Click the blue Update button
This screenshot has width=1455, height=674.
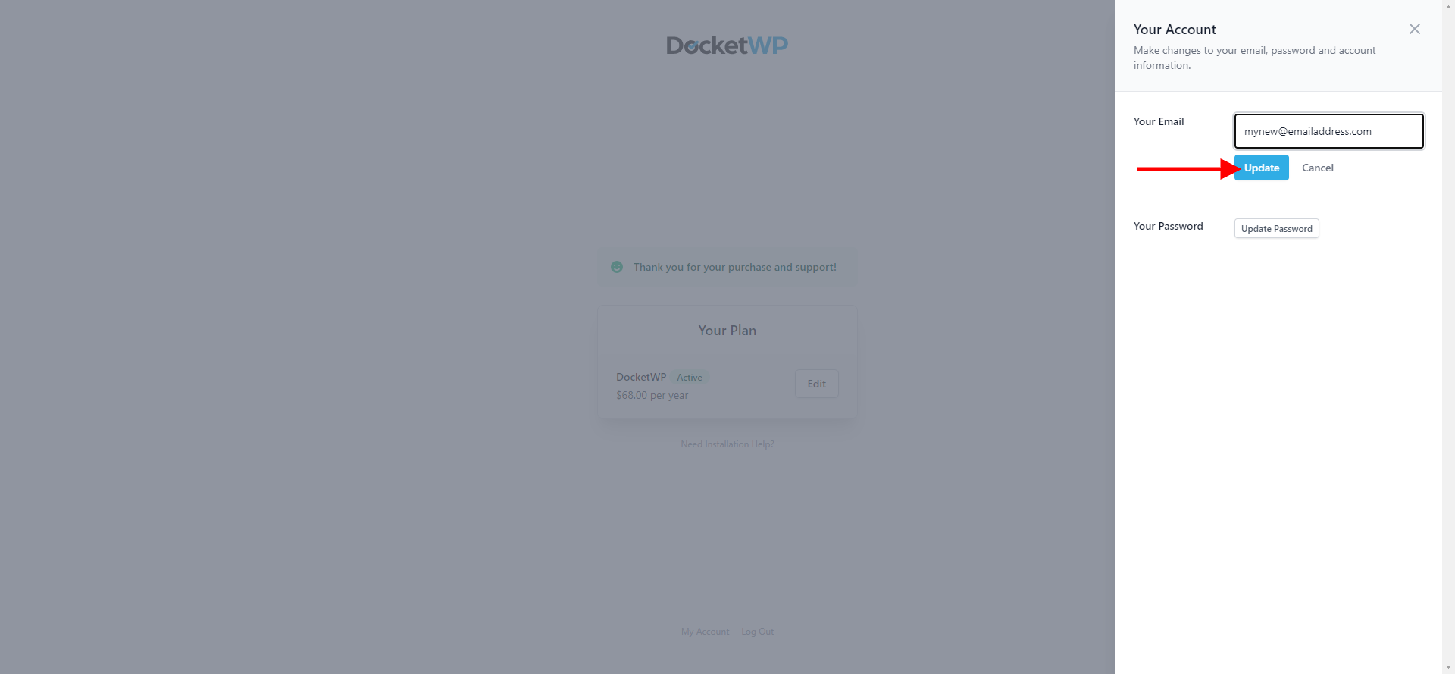[x=1261, y=168]
